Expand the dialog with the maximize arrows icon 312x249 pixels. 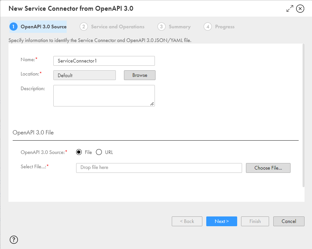290,8
